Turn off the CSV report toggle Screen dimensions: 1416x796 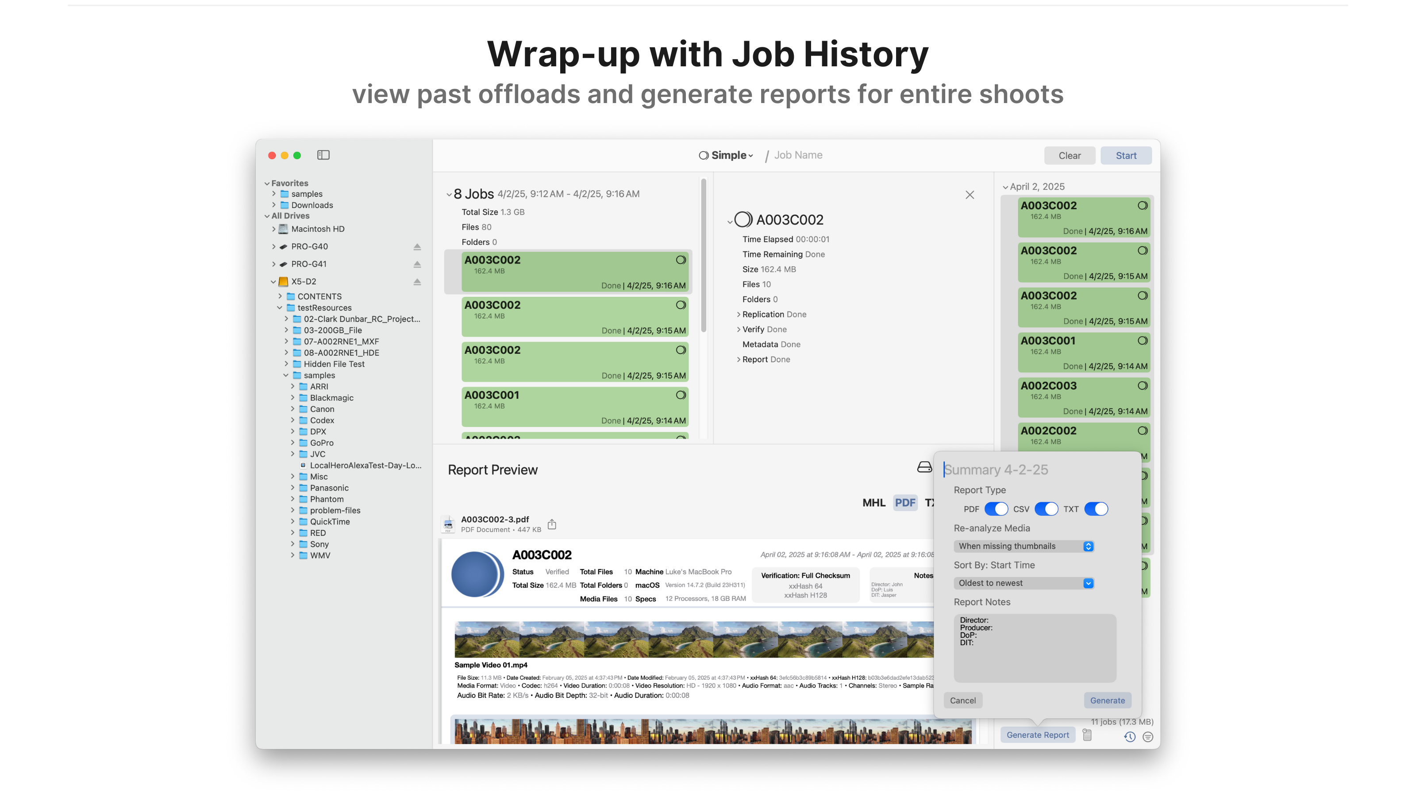1046,509
